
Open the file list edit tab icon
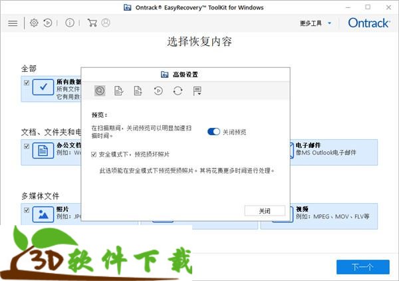point(118,91)
